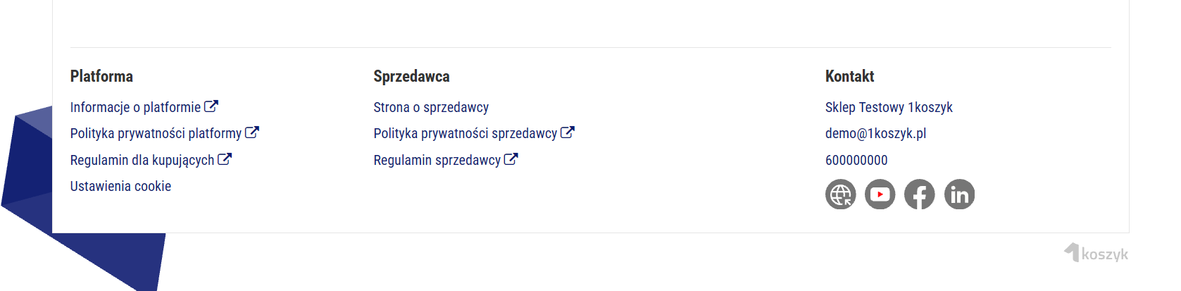Open Polityka prywatności sprzedawcy link
Screen dimensions: 1181x291
(465, 133)
